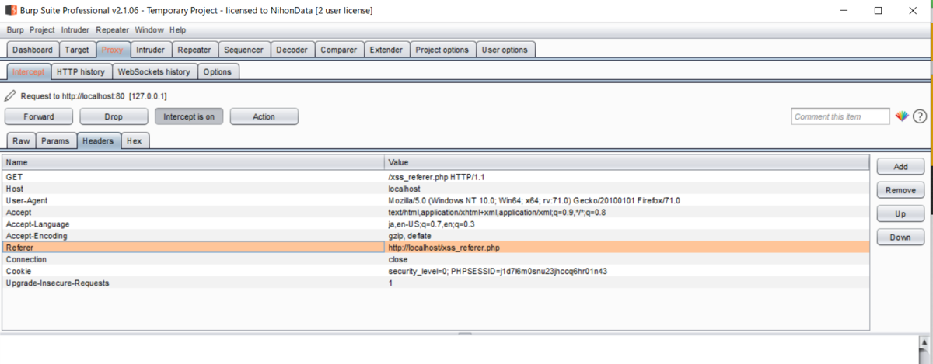Select the Cookie header row
The image size is (933, 364).
(x=435, y=271)
